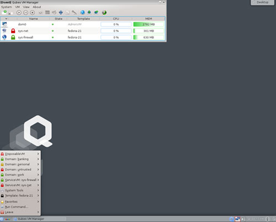
Task: Click the Pause VM toolbar icon
Action: pos(25,13)
